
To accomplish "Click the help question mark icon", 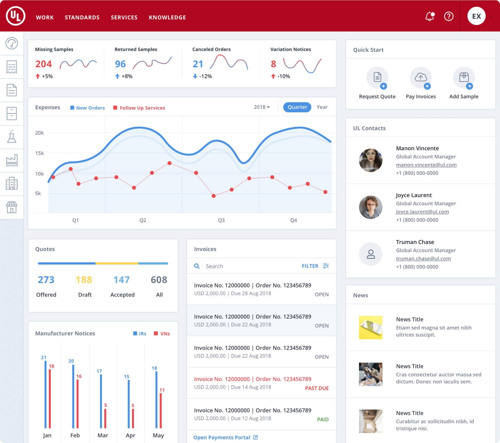I will click(x=449, y=16).
